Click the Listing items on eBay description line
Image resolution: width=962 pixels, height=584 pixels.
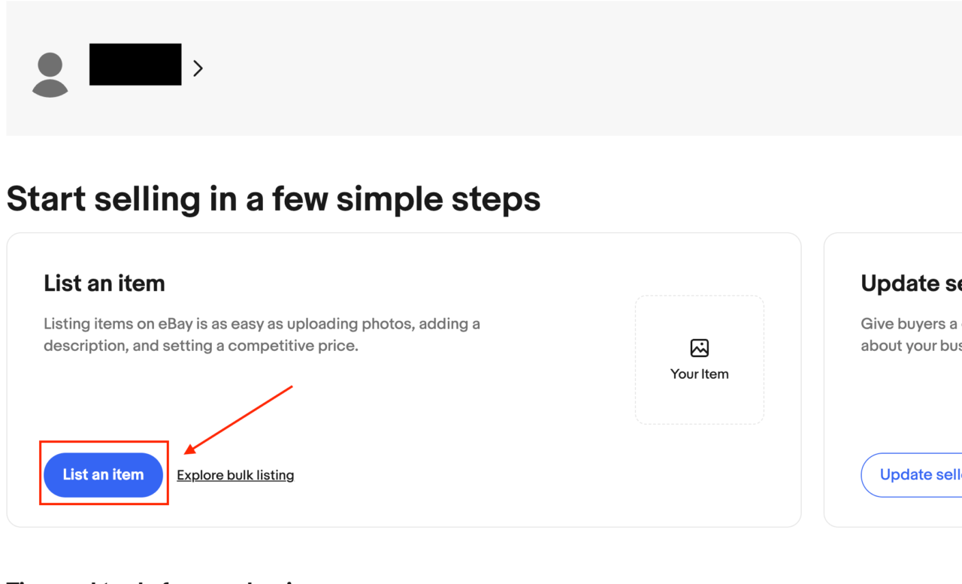tap(262, 324)
